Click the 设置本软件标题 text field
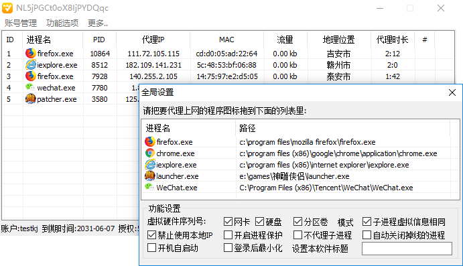Viewport: 463px width, 266px height. point(407,249)
